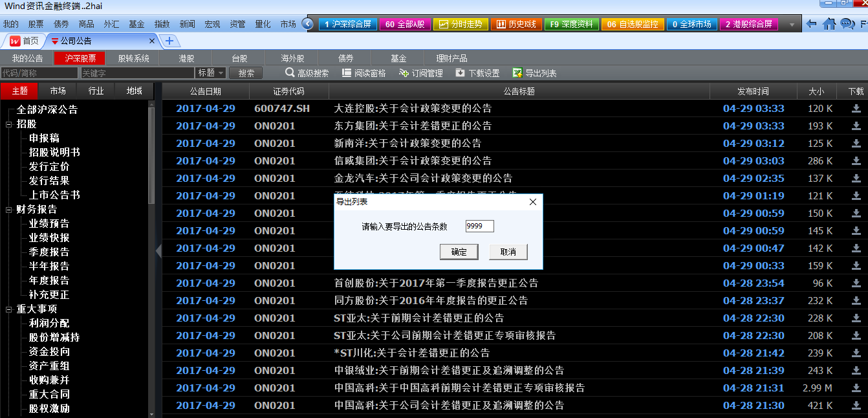Click the back navigation arrow icon
Screen dimensions: 868x418
coord(812,25)
